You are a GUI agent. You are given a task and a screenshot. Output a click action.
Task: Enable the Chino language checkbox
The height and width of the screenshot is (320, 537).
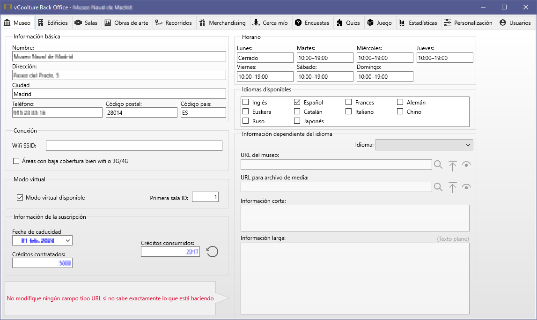pos(400,112)
